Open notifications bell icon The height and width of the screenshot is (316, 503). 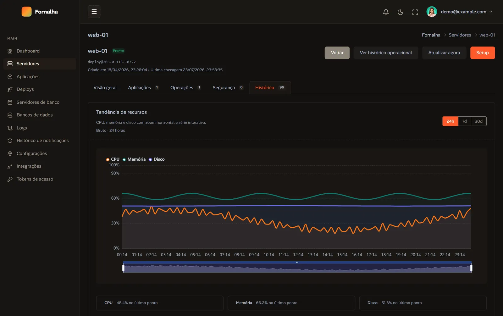(386, 12)
